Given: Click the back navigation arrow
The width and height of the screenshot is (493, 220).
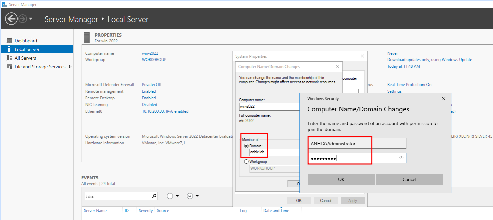Looking at the screenshot, I should click(x=11, y=19).
